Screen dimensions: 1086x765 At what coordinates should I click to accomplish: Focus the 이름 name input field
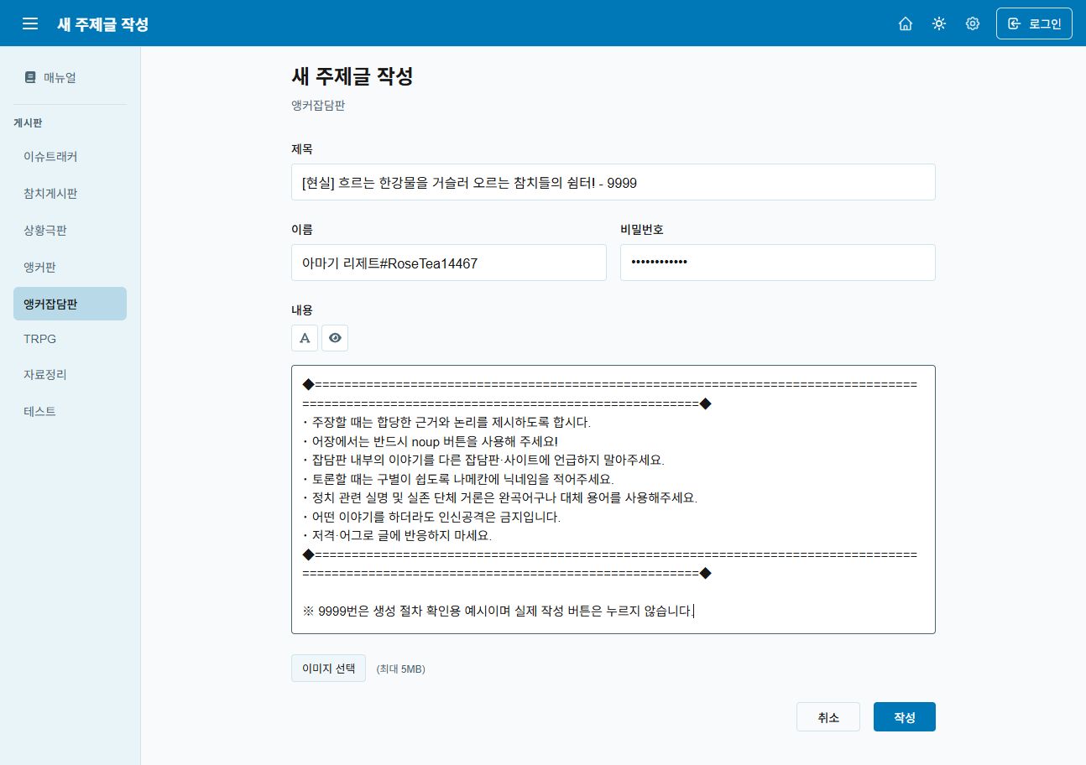pyautogui.click(x=449, y=263)
